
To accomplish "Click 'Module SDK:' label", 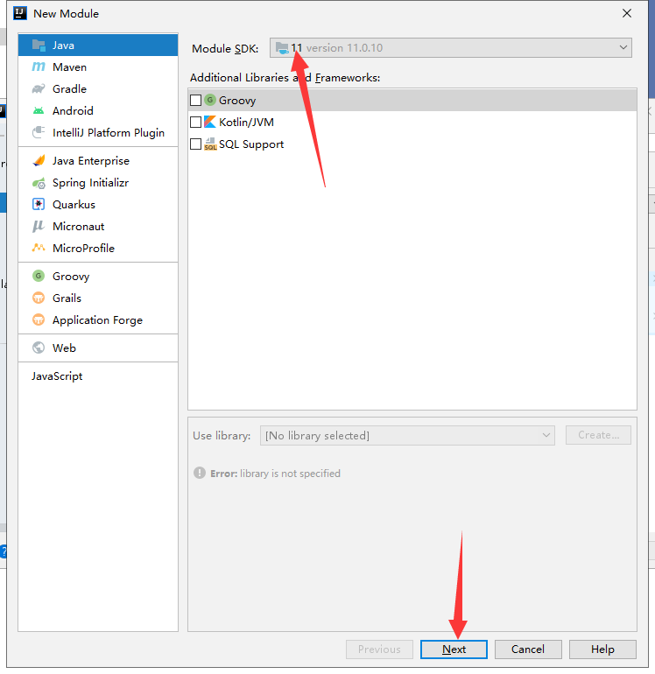I will coord(225,48).
